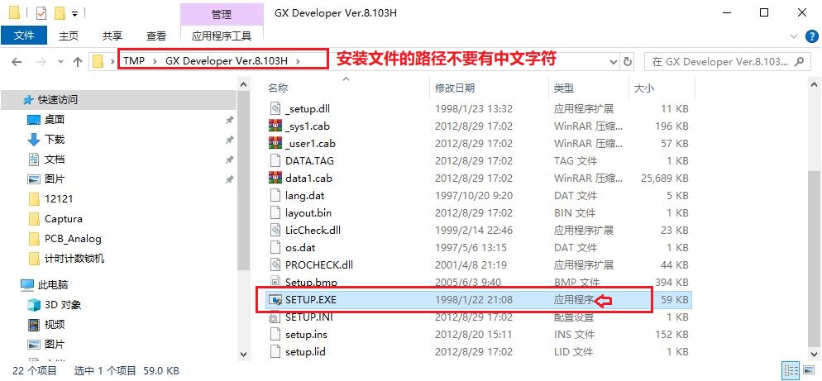Click the data1.cab WinRAR archive icon

tap(276, 178)
